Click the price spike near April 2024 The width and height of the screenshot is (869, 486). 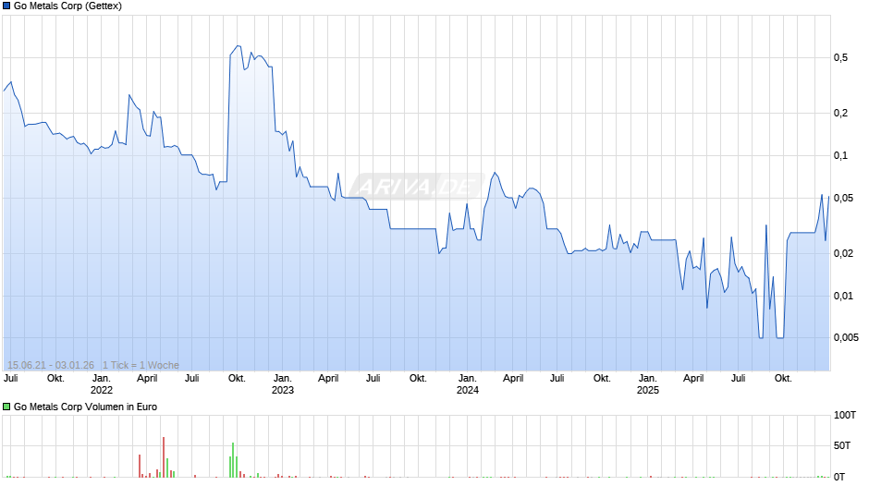(495, 173)
